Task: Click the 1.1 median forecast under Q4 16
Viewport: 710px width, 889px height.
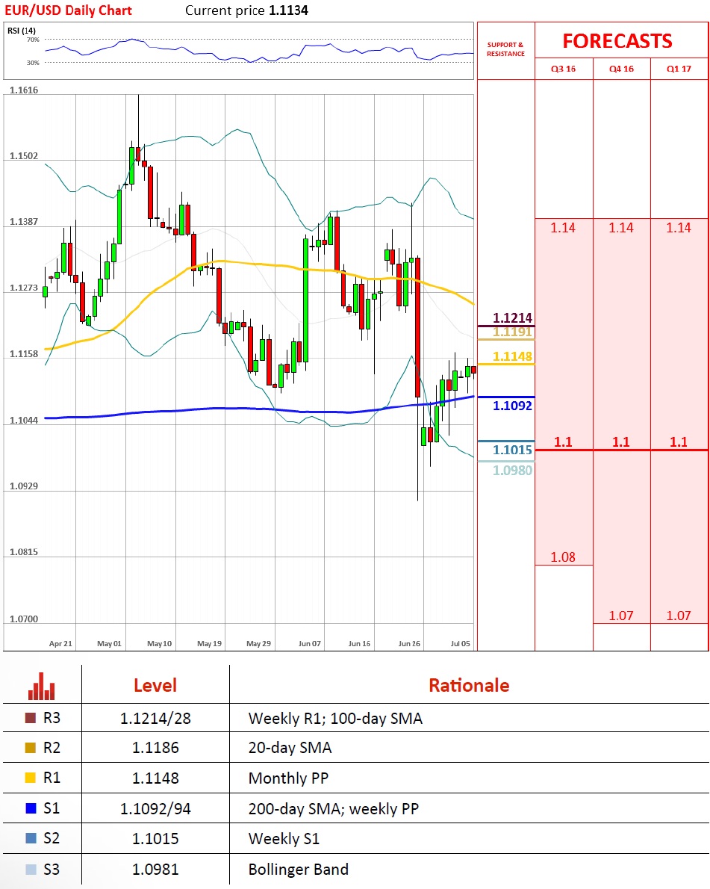Action: tap(621, 442)
